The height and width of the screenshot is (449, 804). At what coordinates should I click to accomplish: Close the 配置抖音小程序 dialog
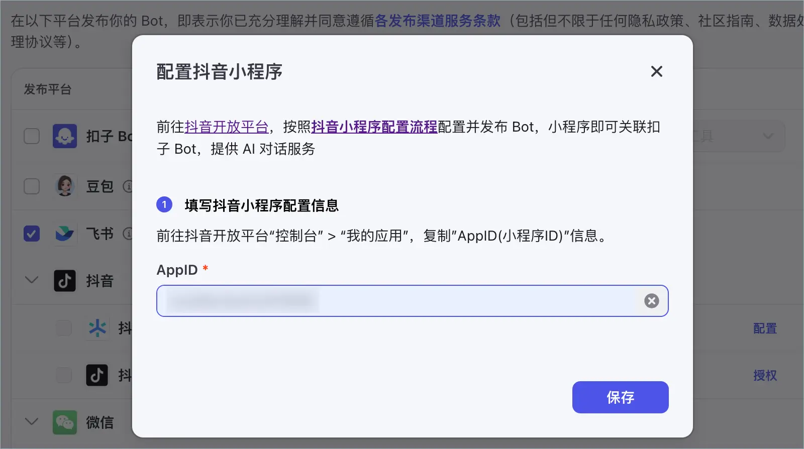[x=656, y=71]
